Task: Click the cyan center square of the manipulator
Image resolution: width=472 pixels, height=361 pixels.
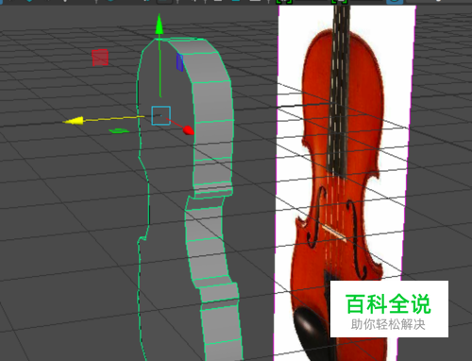Action: (161, 115)
